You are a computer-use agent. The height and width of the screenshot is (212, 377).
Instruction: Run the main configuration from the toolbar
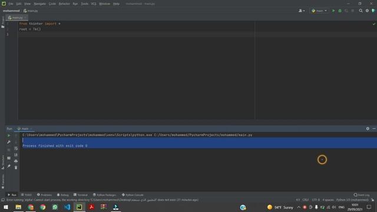tap(333, 11)
